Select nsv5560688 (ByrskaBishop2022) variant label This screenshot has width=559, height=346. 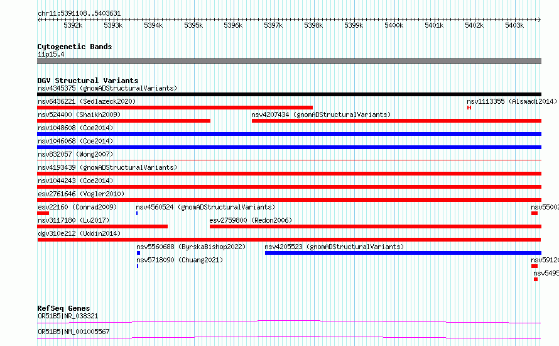pyautogui.click(x=191, y=247)
